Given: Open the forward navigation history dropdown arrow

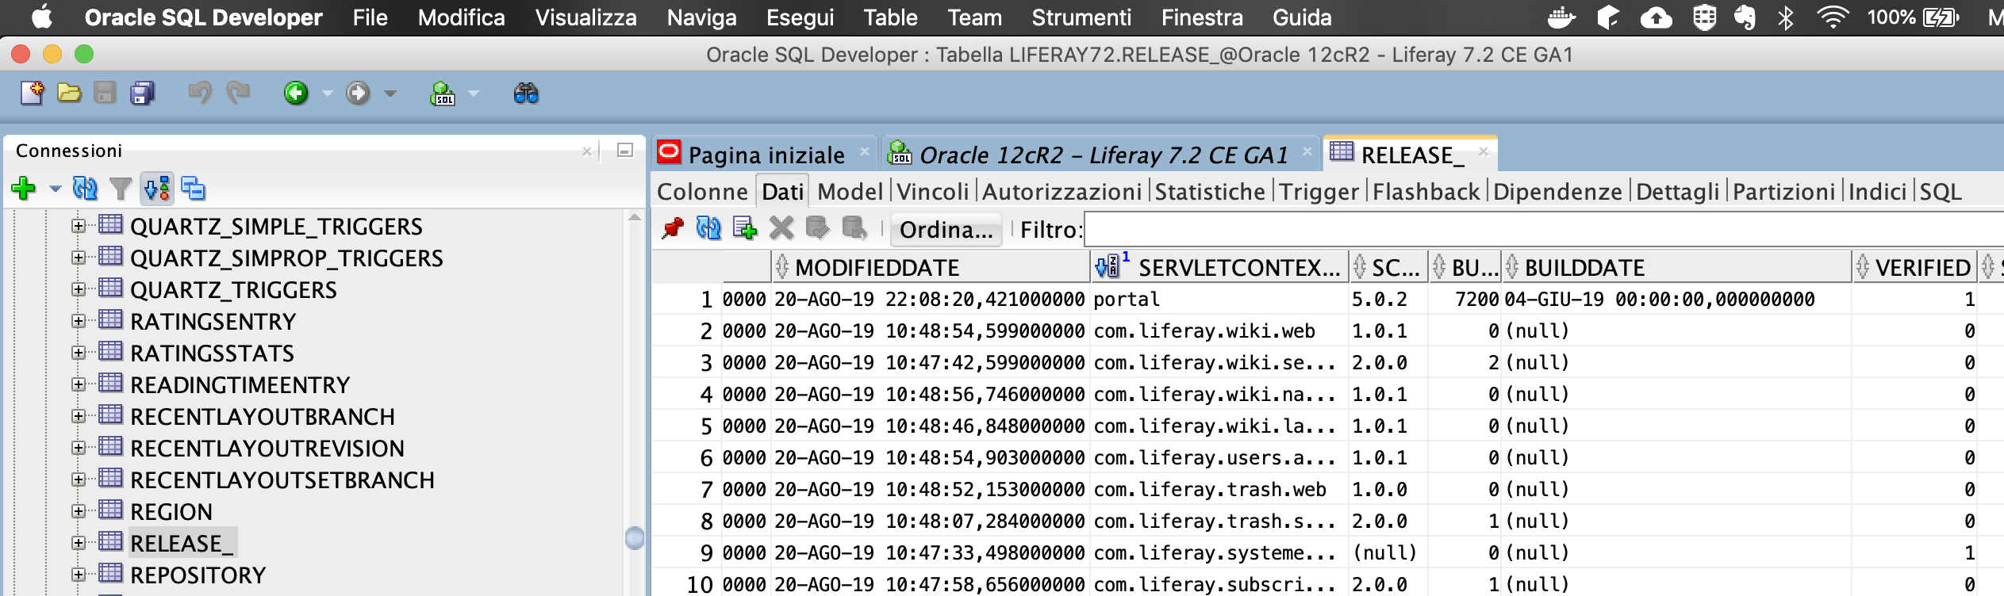Looking at the screenshot, I should [390, 94].
